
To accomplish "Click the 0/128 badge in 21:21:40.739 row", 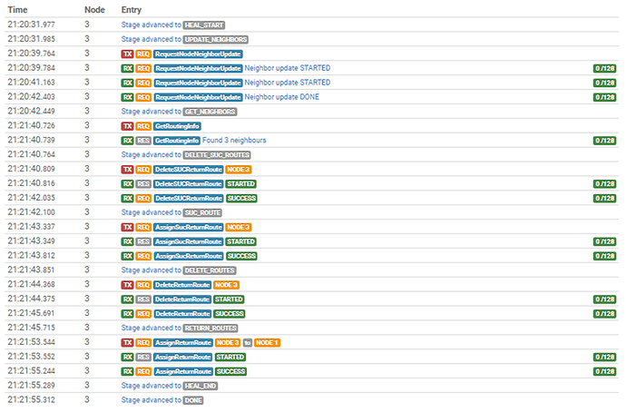I will pyautogui.click(x=604, y=141).
